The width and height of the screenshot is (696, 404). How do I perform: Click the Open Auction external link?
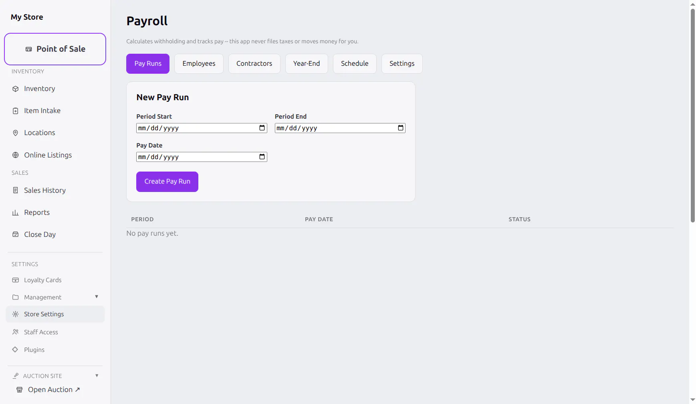click(x=54, y=390)
